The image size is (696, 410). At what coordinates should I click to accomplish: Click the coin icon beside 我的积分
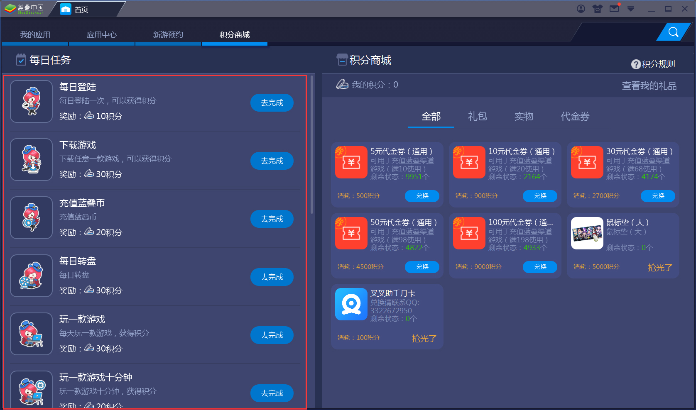coord(342,84)
